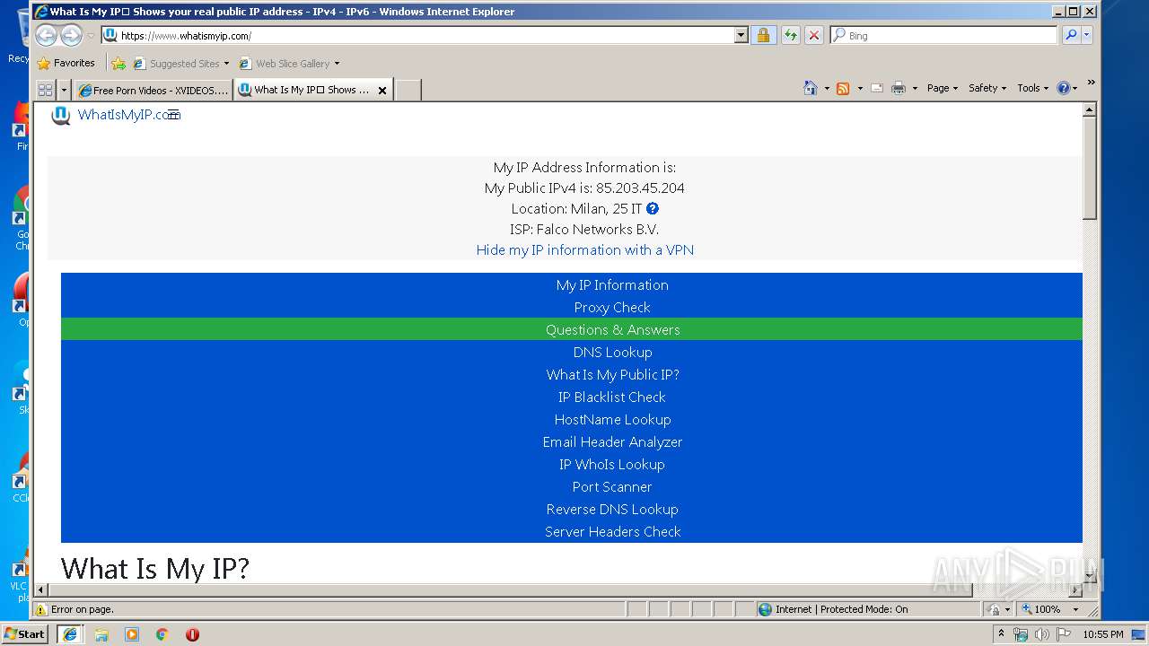
Task: Open Server Headers Check
Action: (612, 532)
